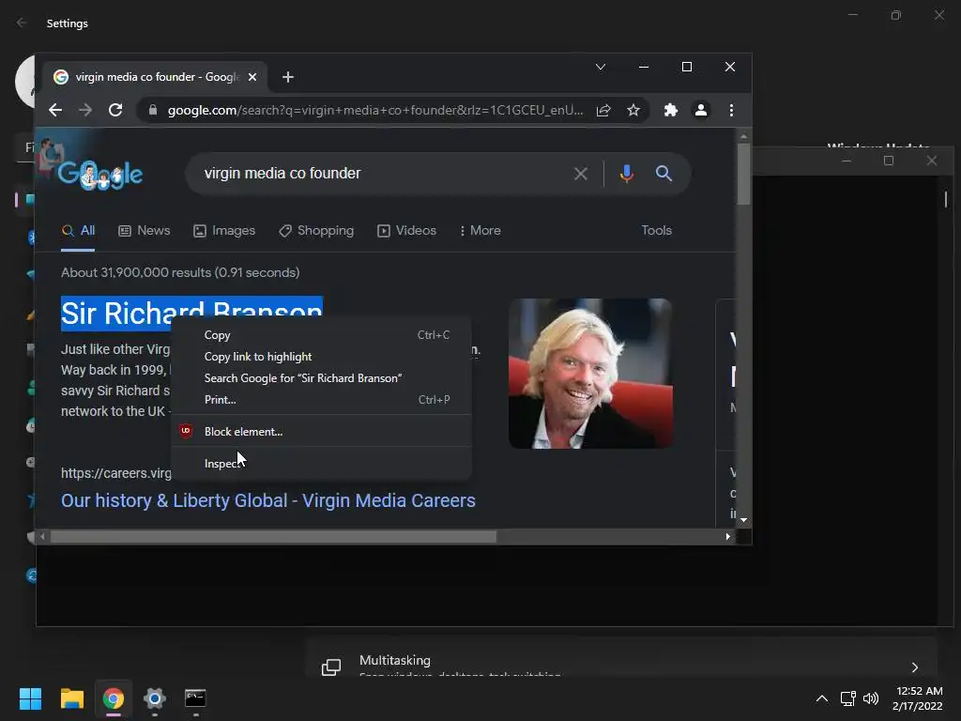961x721 pixels.
Task: Reload the Google search page
Action: point(115,111)
